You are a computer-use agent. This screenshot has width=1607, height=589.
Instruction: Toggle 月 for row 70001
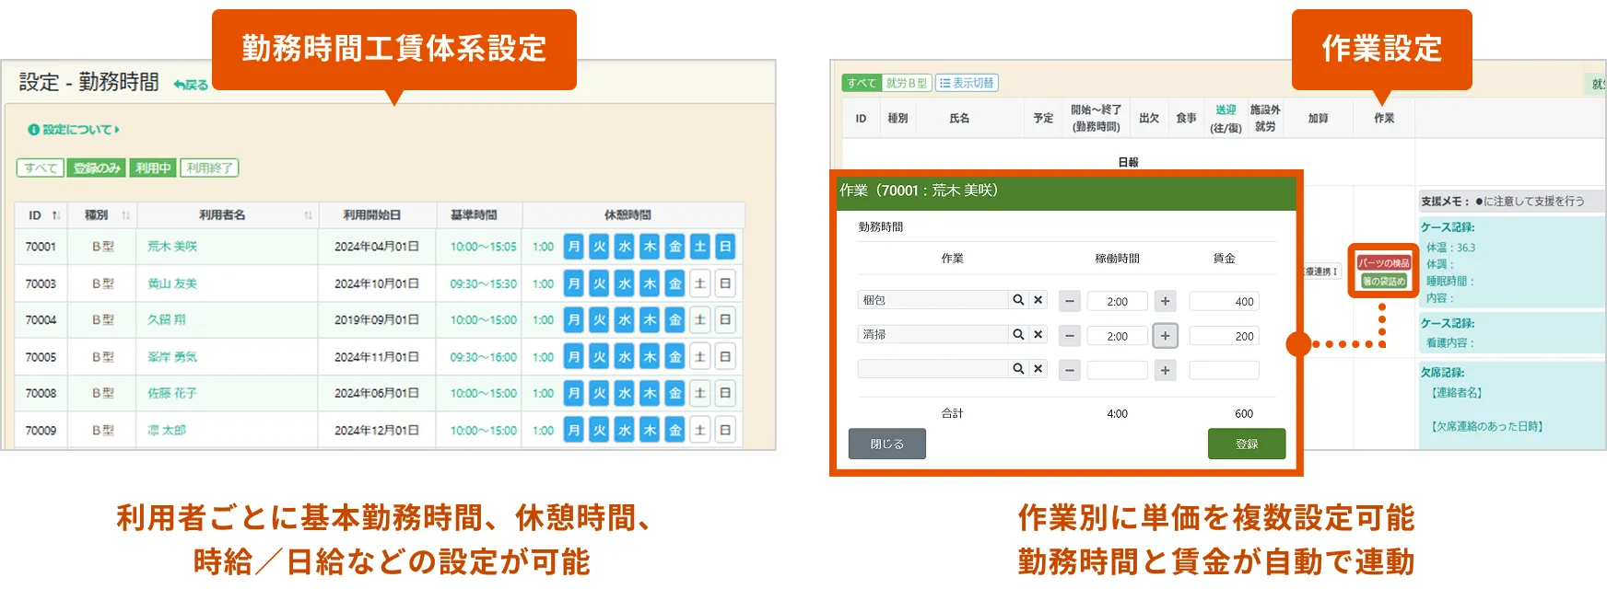[574, 247]
